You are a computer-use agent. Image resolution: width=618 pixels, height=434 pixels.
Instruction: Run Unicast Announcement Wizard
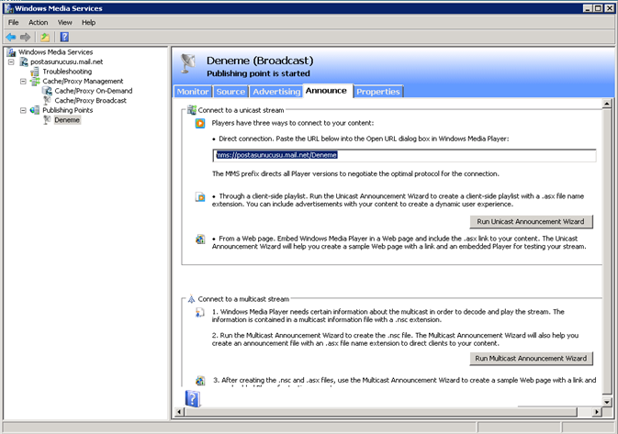pyautogui.click(x=534, y=221)
